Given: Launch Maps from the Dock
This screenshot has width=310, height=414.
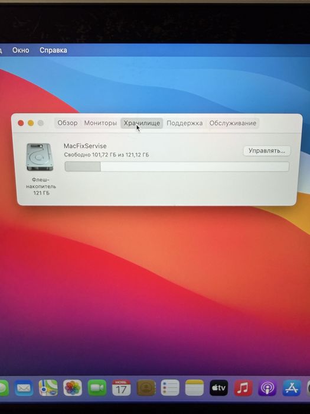Looking at the screenshot, I should tap(48, 388).
